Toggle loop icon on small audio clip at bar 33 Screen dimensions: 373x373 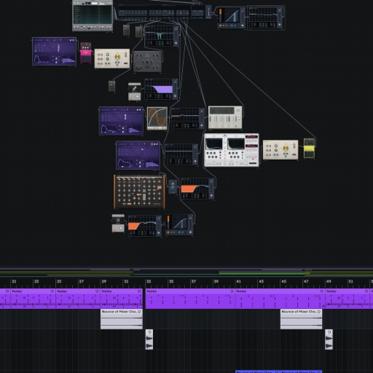149,332
